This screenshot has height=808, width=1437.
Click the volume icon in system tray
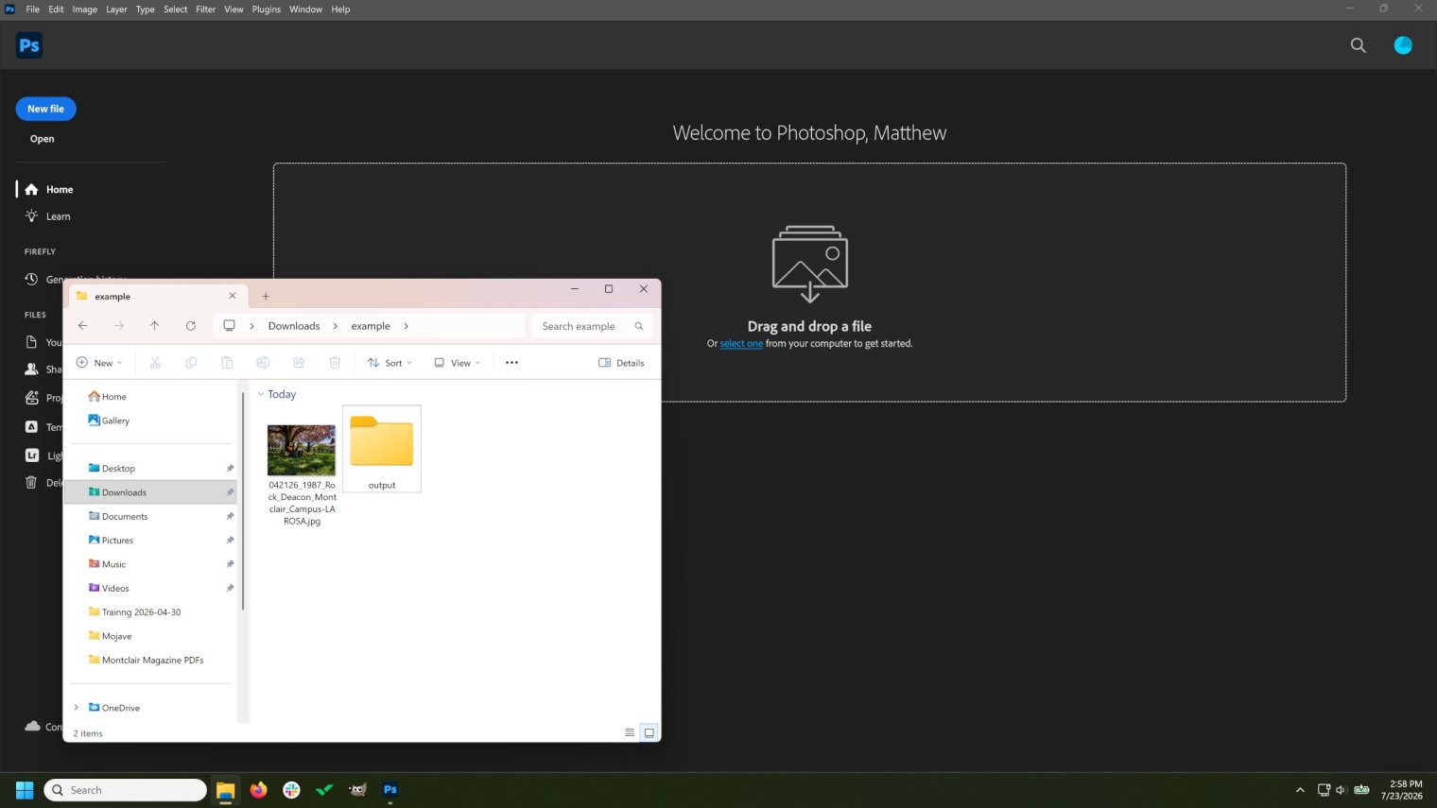[1342, 790]
